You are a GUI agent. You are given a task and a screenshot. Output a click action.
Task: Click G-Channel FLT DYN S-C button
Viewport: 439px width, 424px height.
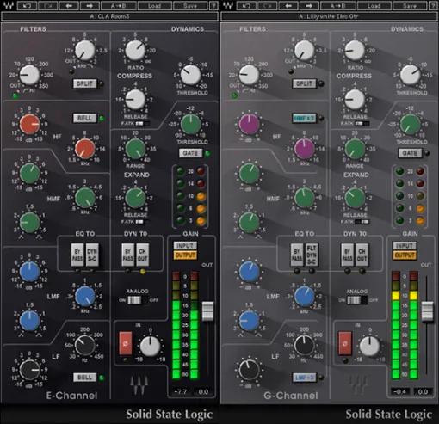click(x=312, y=255)
